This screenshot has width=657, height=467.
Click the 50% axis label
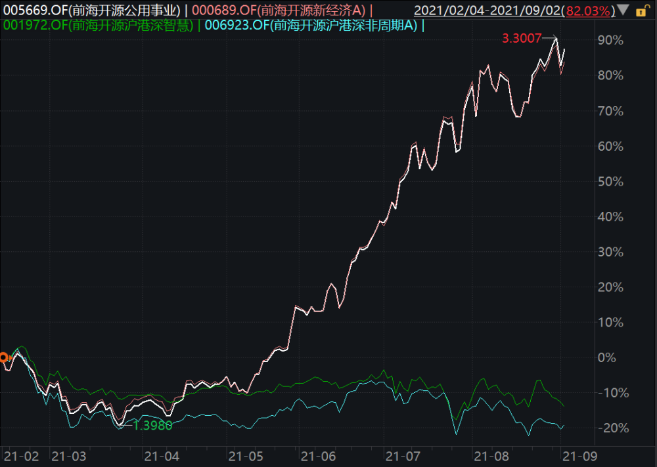click(x=610, y=182)
